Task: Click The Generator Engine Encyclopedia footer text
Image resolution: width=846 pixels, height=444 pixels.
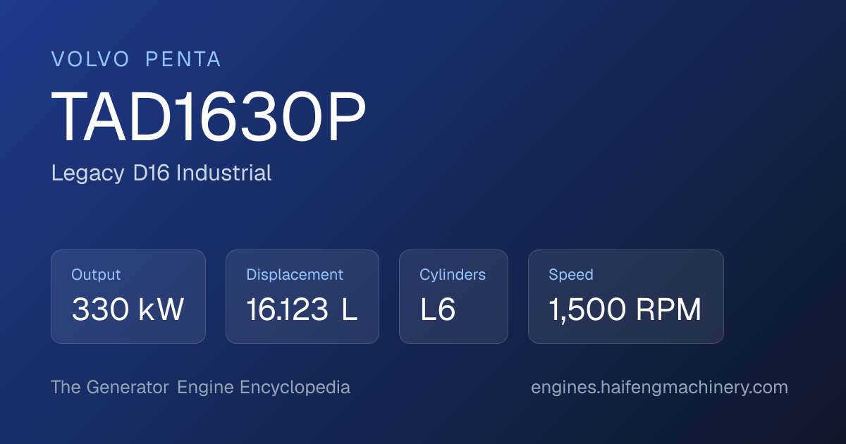Action: click(x=200, y=388)
